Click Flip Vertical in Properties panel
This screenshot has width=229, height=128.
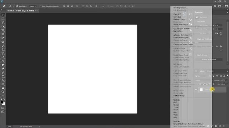pyautogui.click(x=221, y=33)
